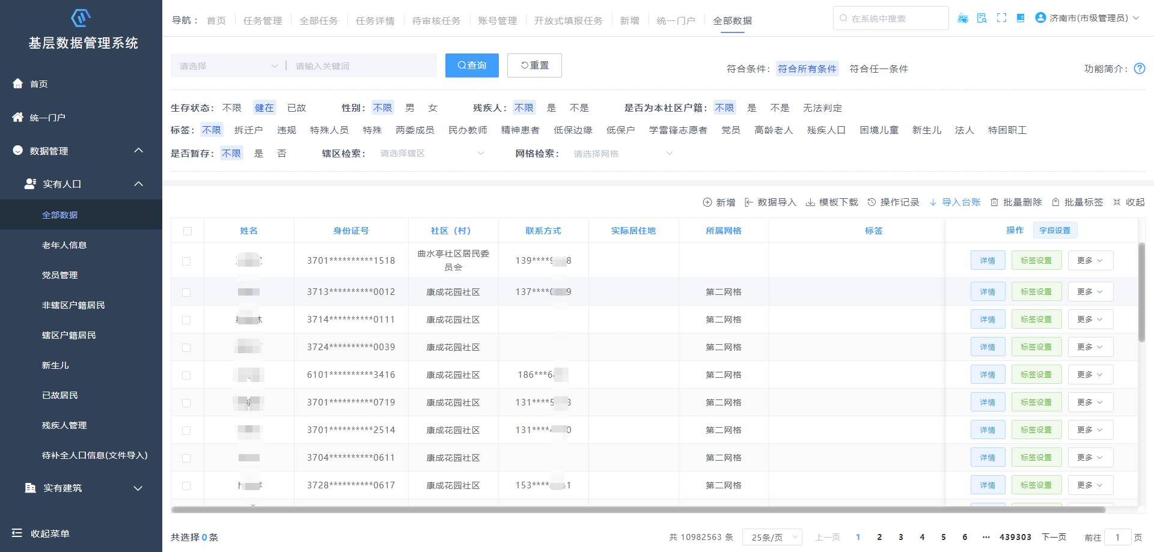
Task: Click the 字段设置 button in table header
Action: click(x=1055, y=230)
